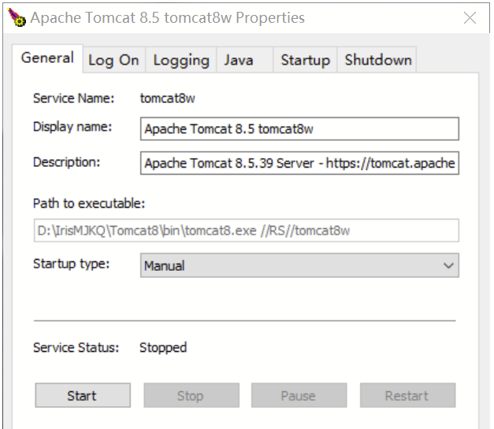Click the Pause service button

299,396
